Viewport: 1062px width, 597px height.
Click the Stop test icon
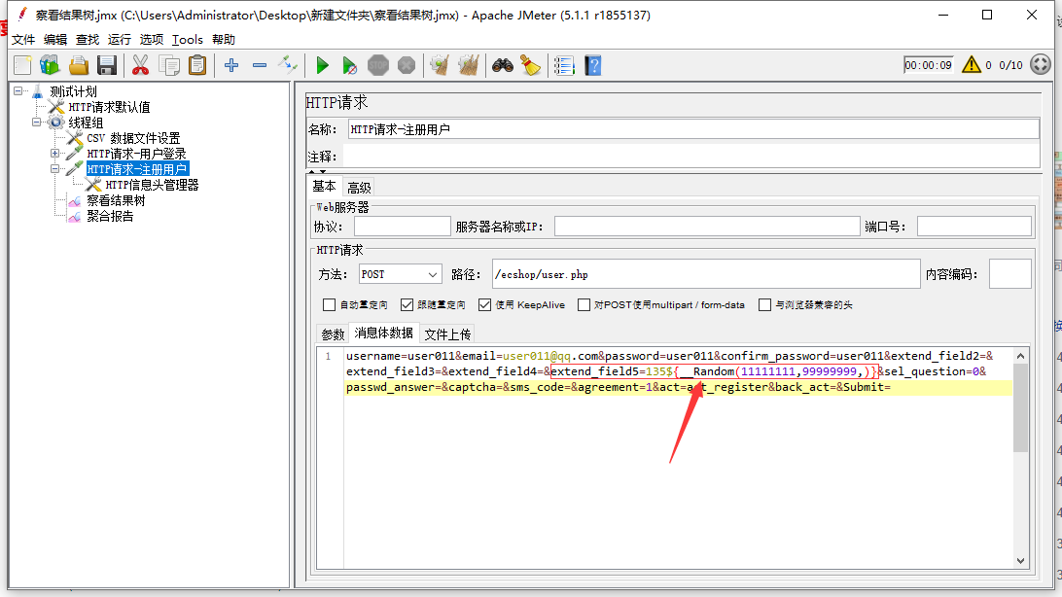coord(378,66)
